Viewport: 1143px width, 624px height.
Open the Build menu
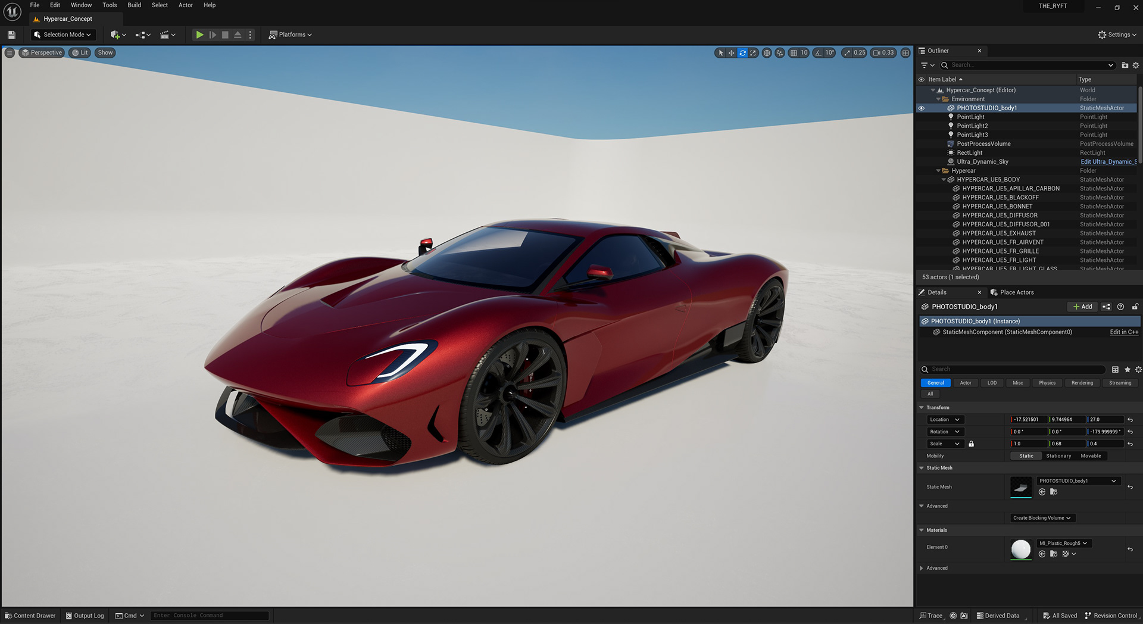pyautogui.click(x=134, y=5)
